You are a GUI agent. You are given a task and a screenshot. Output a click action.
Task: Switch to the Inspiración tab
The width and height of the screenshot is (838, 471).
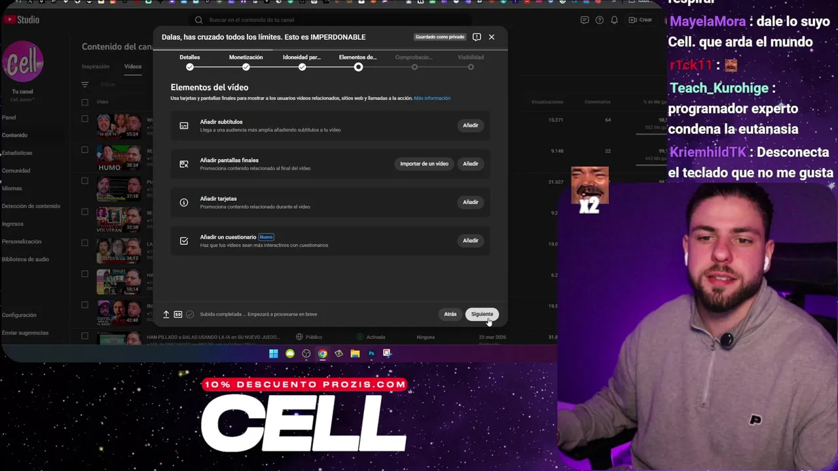click(x=96, y=67)
